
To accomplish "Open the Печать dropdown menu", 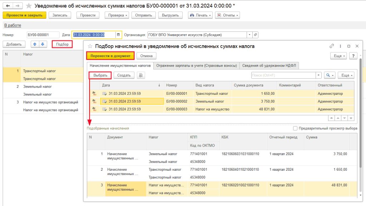I will click(200, 15).
